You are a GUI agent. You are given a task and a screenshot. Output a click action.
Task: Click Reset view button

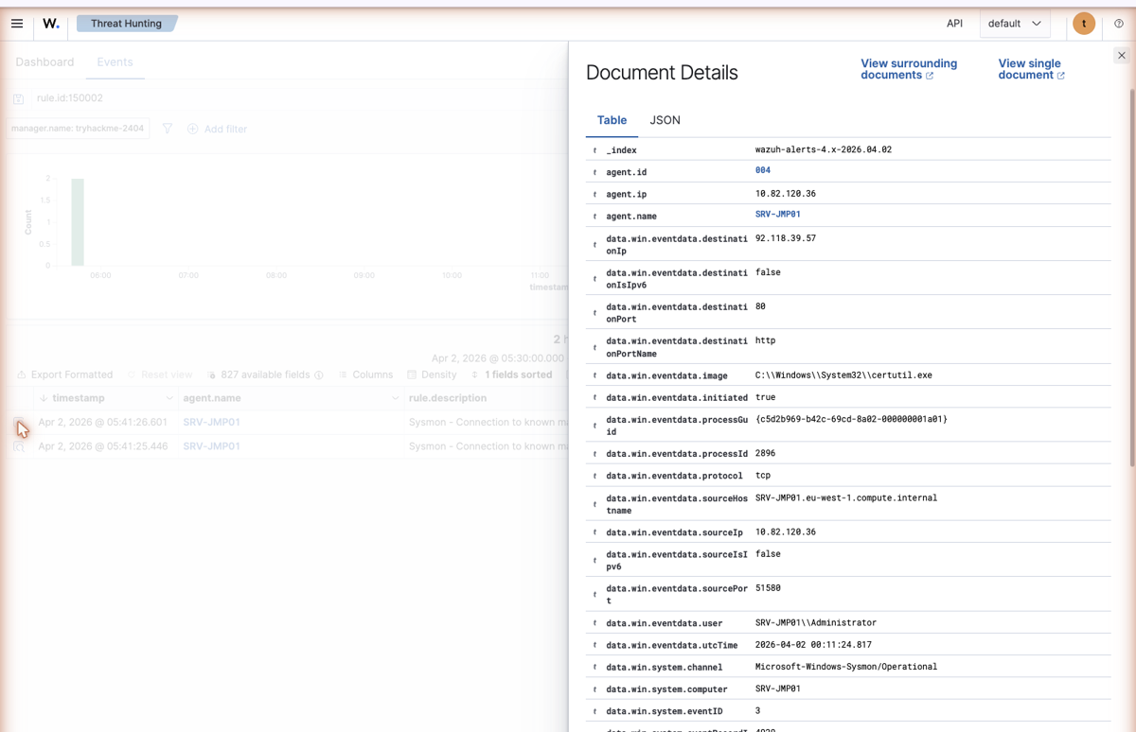[x=159, y=375]
